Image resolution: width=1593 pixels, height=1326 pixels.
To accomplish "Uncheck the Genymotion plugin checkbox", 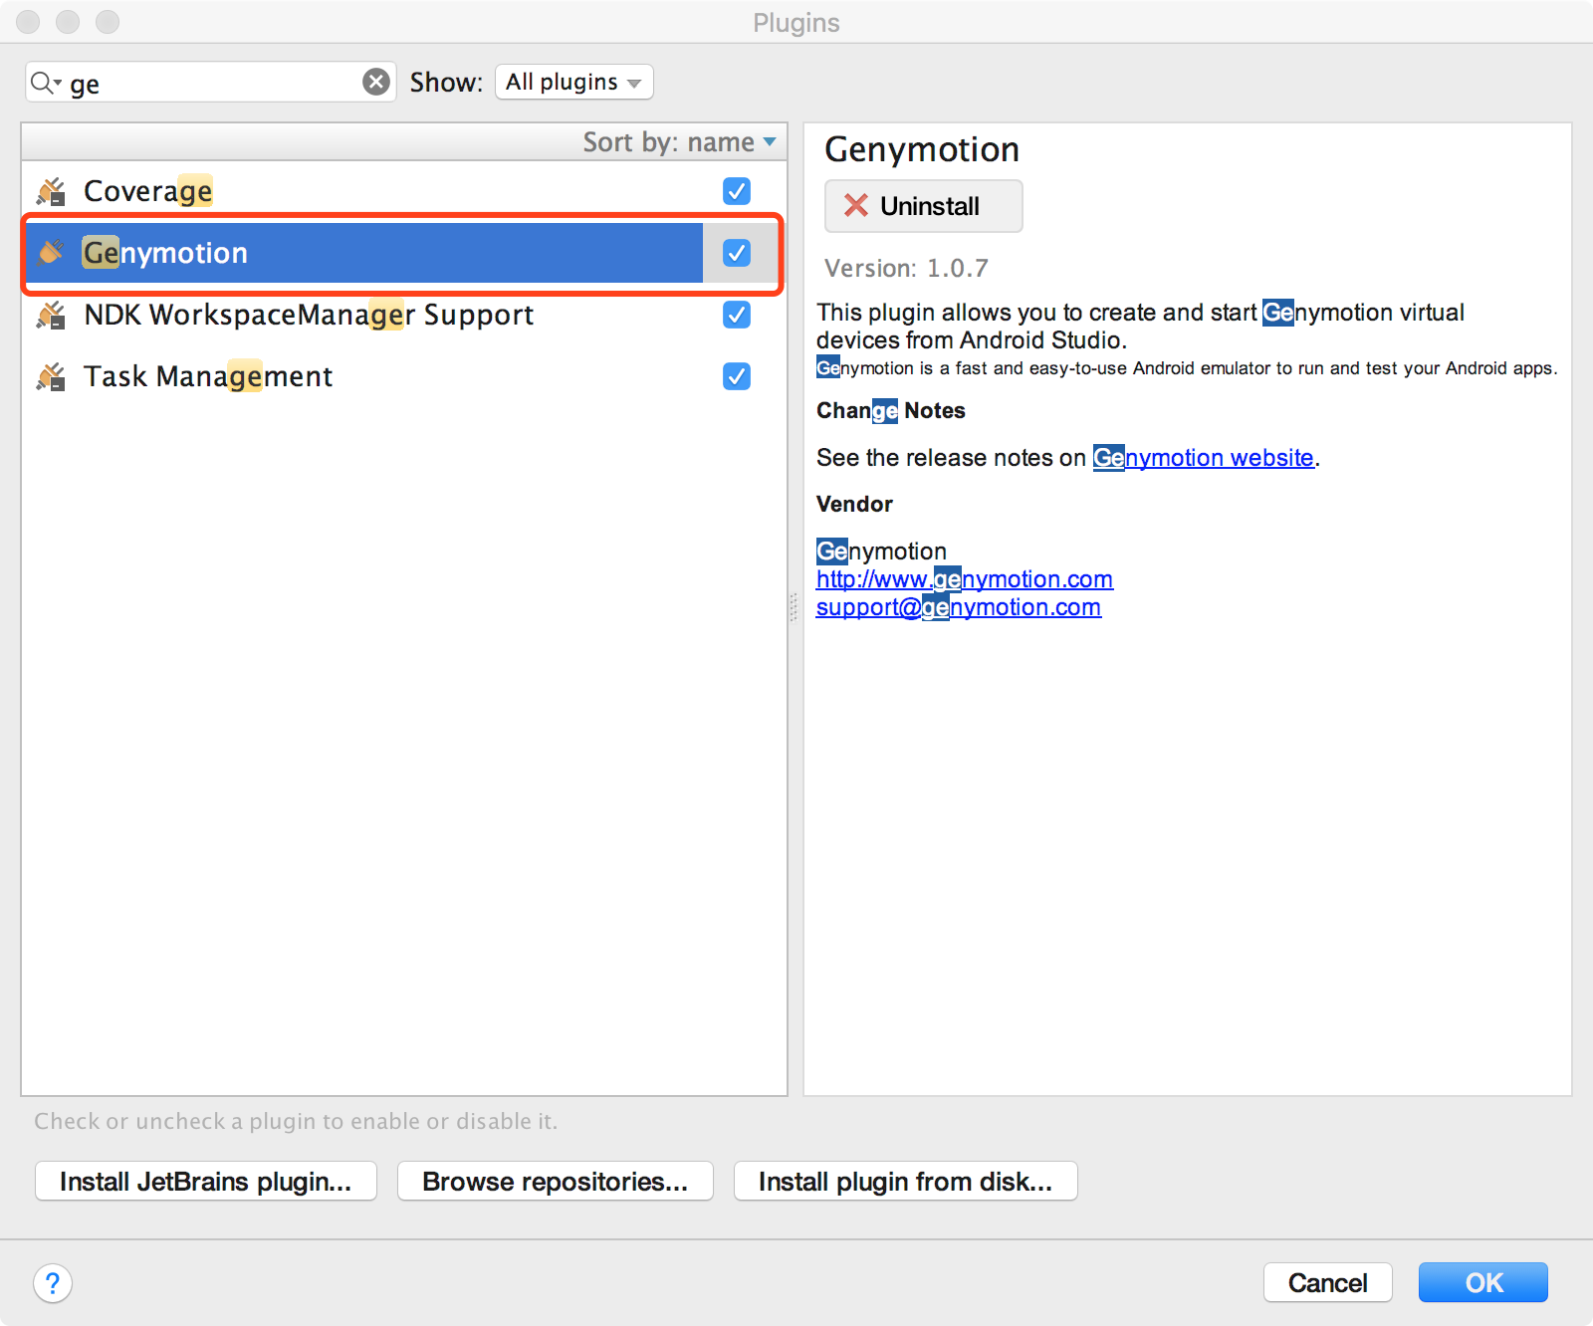I will click(x=737, y=253).
